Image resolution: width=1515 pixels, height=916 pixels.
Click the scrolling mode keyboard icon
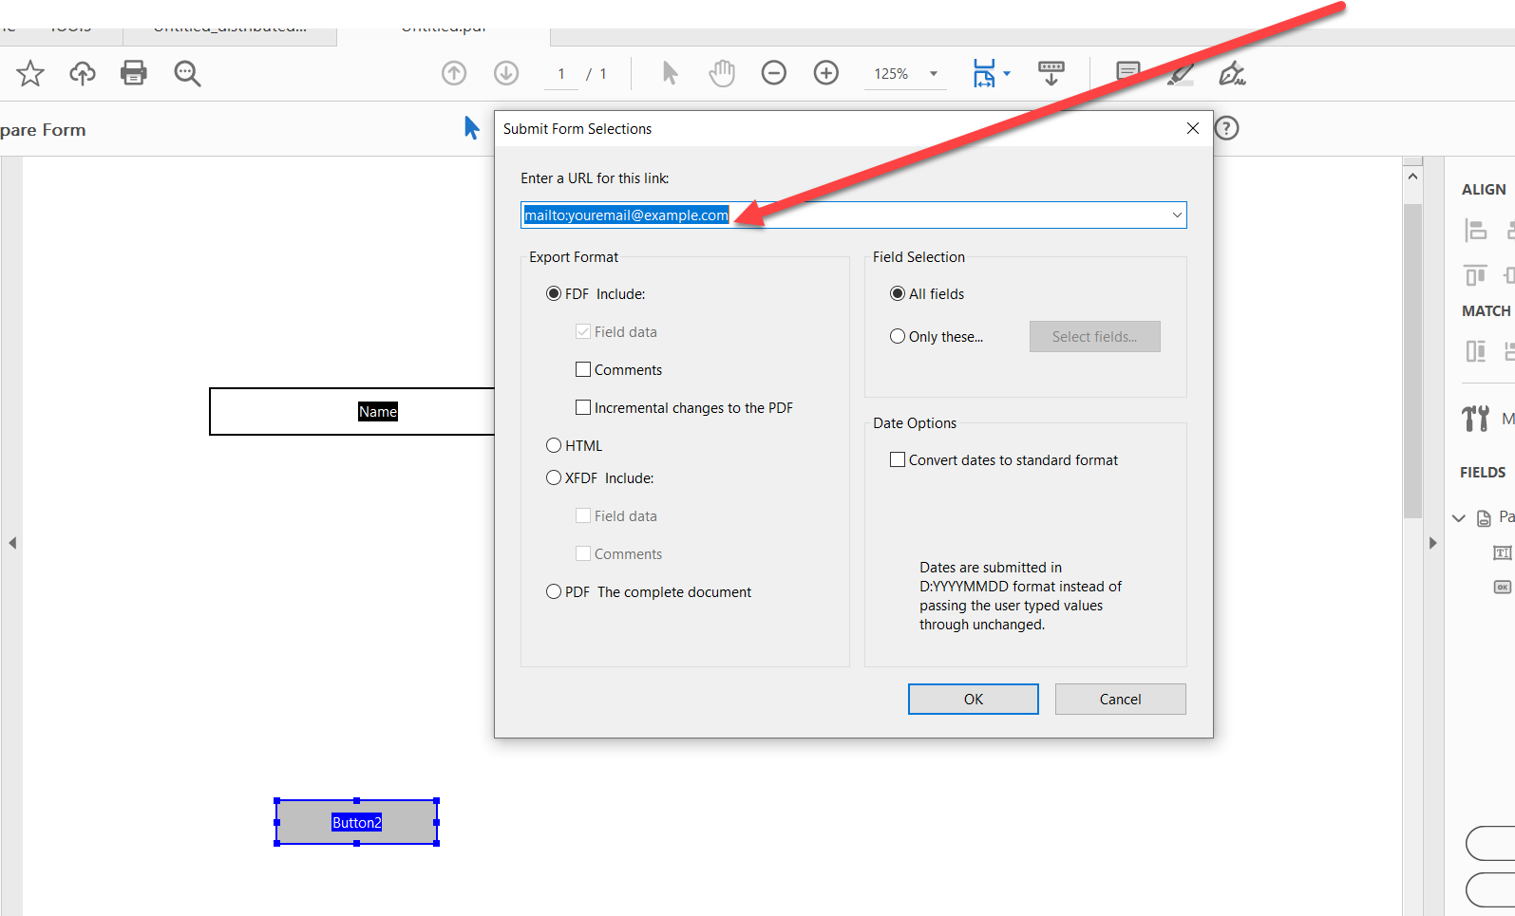point(1051,73)
